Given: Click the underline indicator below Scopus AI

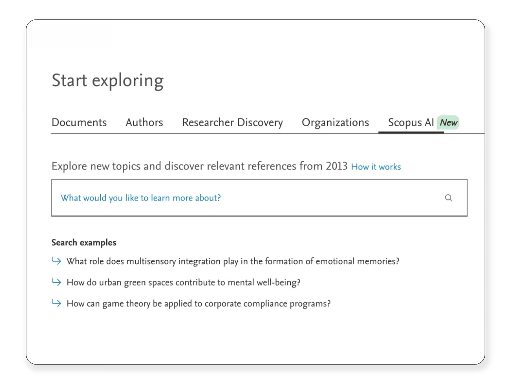Looking at the screenshot, I should tap(411, 133).
